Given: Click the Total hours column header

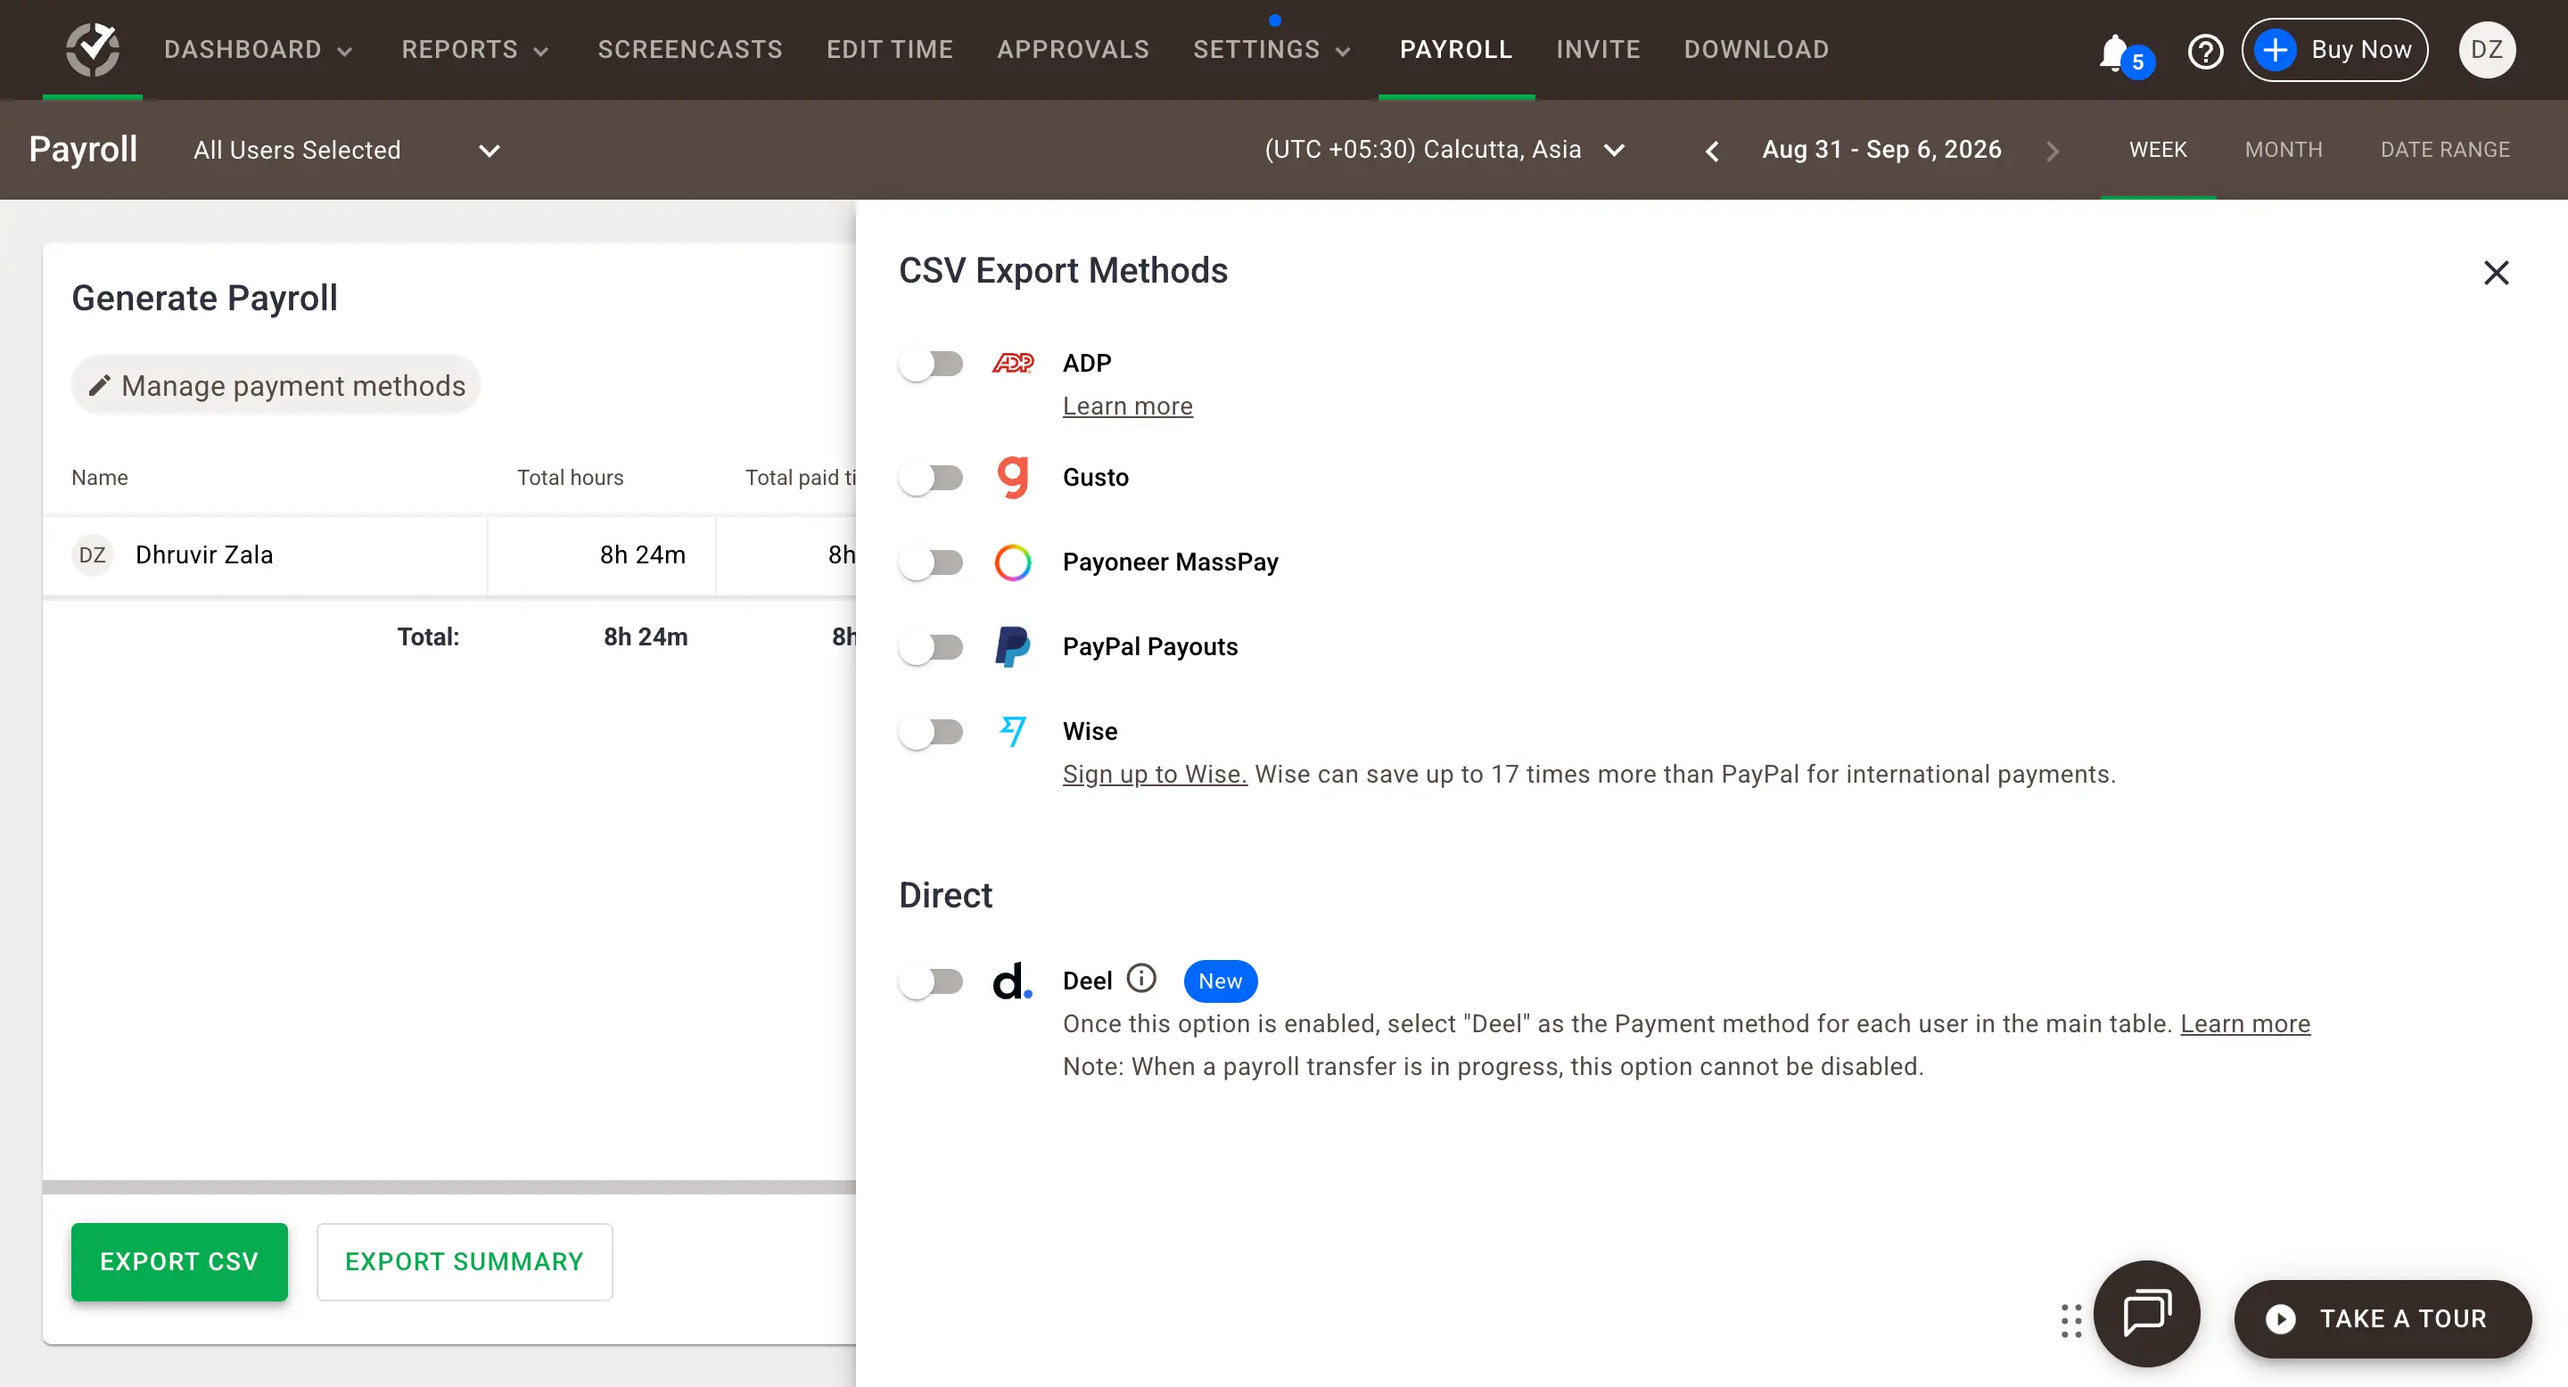Looking at the screenshot, I should click(x=571, y=477).
